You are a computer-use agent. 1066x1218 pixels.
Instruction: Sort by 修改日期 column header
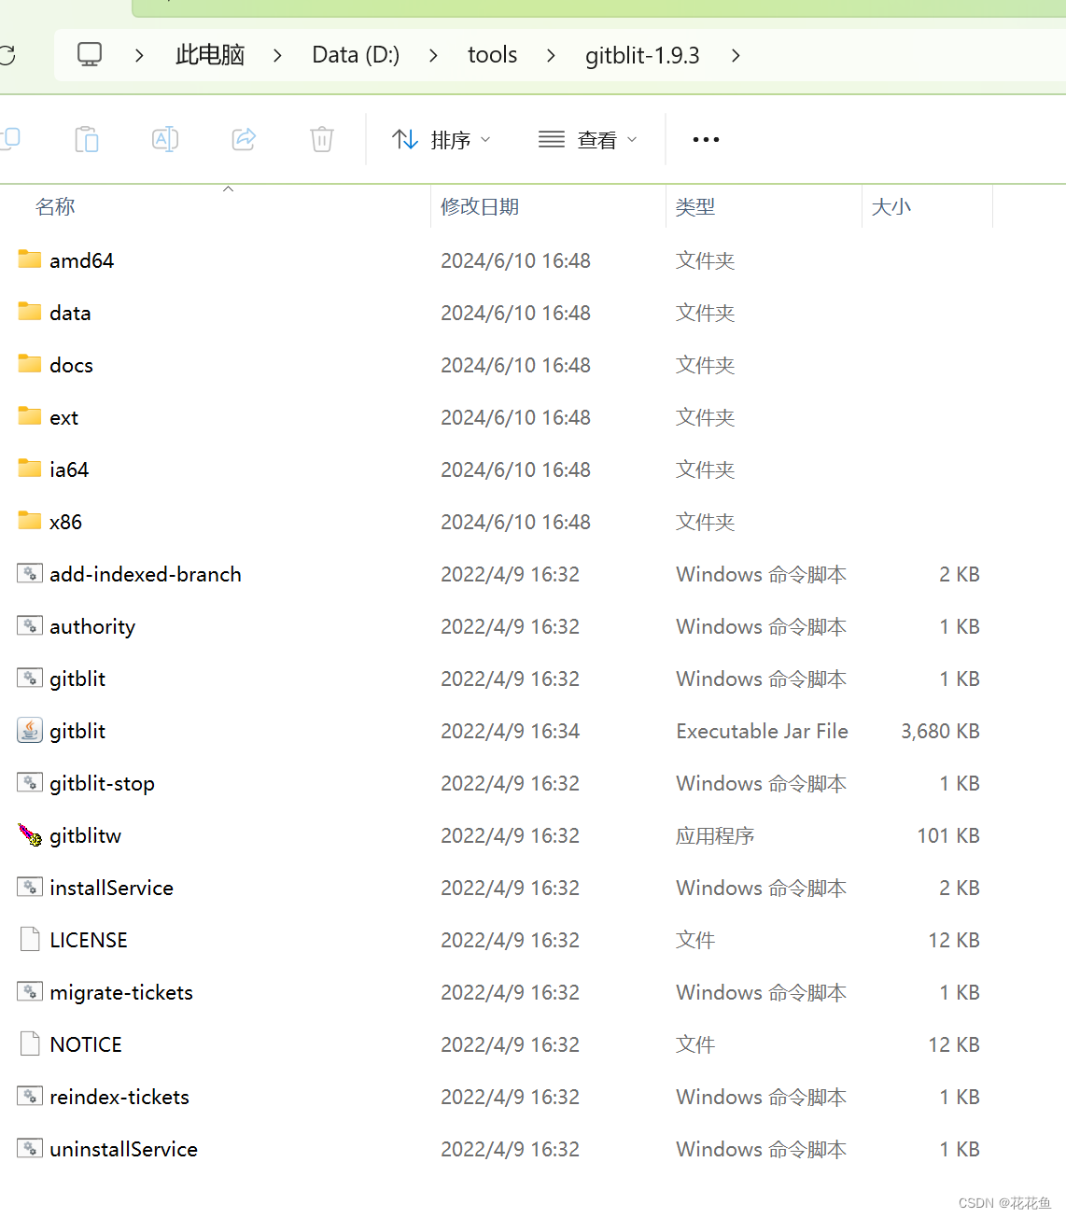click(x=480, y=206)
